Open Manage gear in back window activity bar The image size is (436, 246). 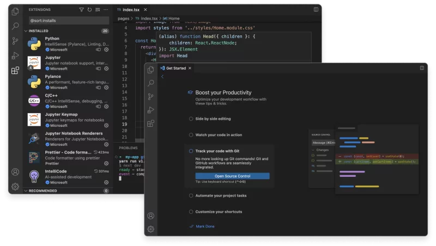tap(15, 187)
